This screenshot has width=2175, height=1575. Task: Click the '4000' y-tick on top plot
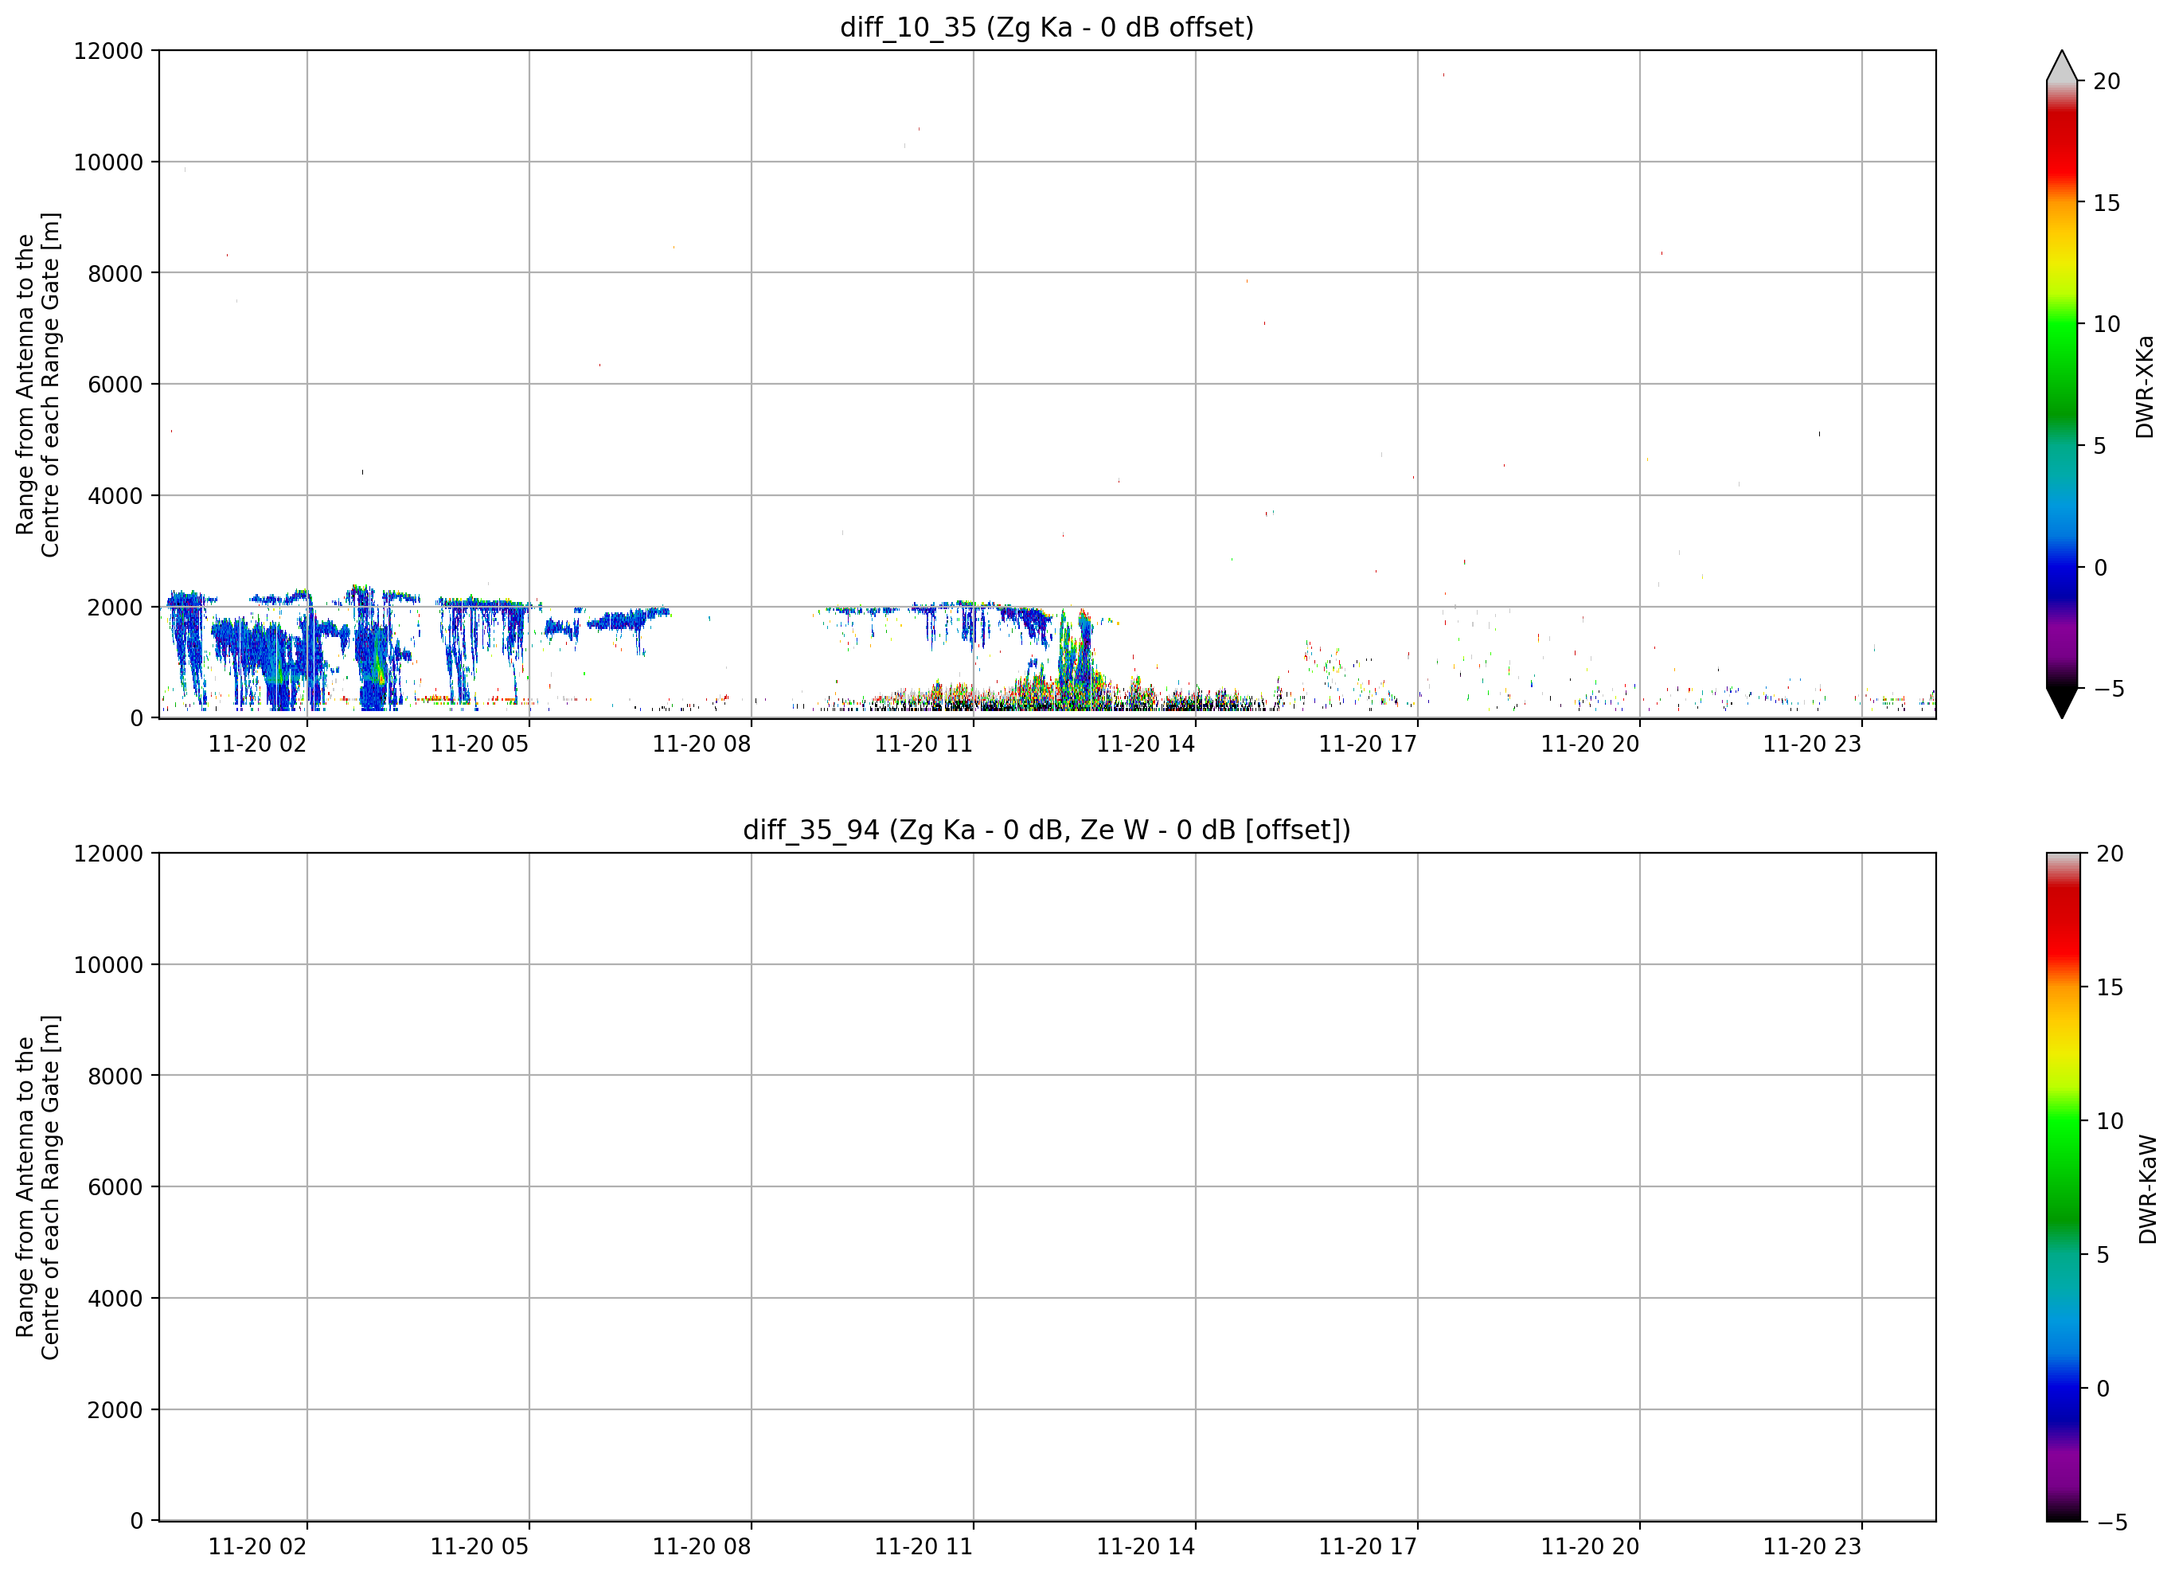115,496
